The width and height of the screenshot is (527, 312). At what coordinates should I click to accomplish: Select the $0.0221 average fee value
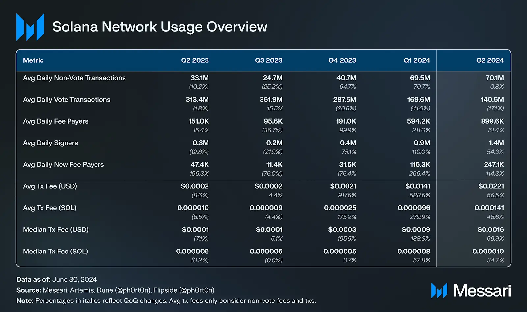click(491, 186)
